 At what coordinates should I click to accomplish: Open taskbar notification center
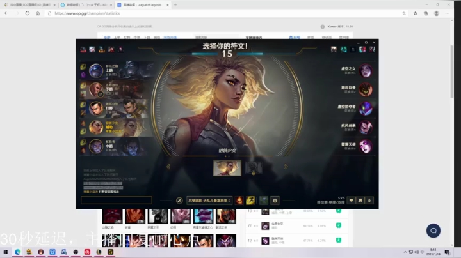point(447,252)
